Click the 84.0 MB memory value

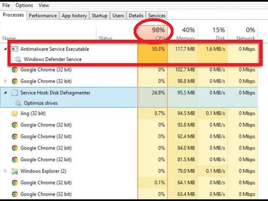(186, 148)
